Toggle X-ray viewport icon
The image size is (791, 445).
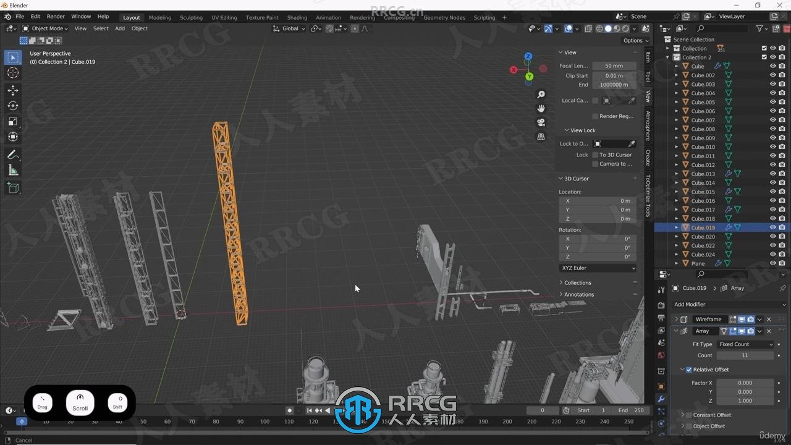[x=588, y=28]
